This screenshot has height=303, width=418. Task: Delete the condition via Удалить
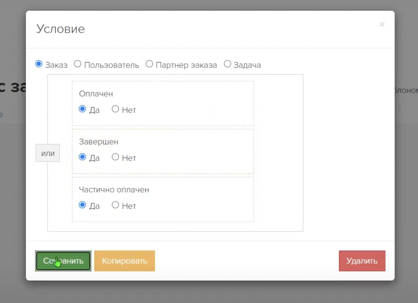[x=362, y=261]
